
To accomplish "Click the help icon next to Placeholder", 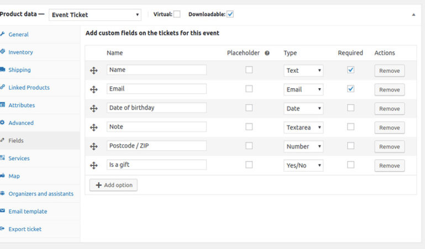I will pos(267,53).
